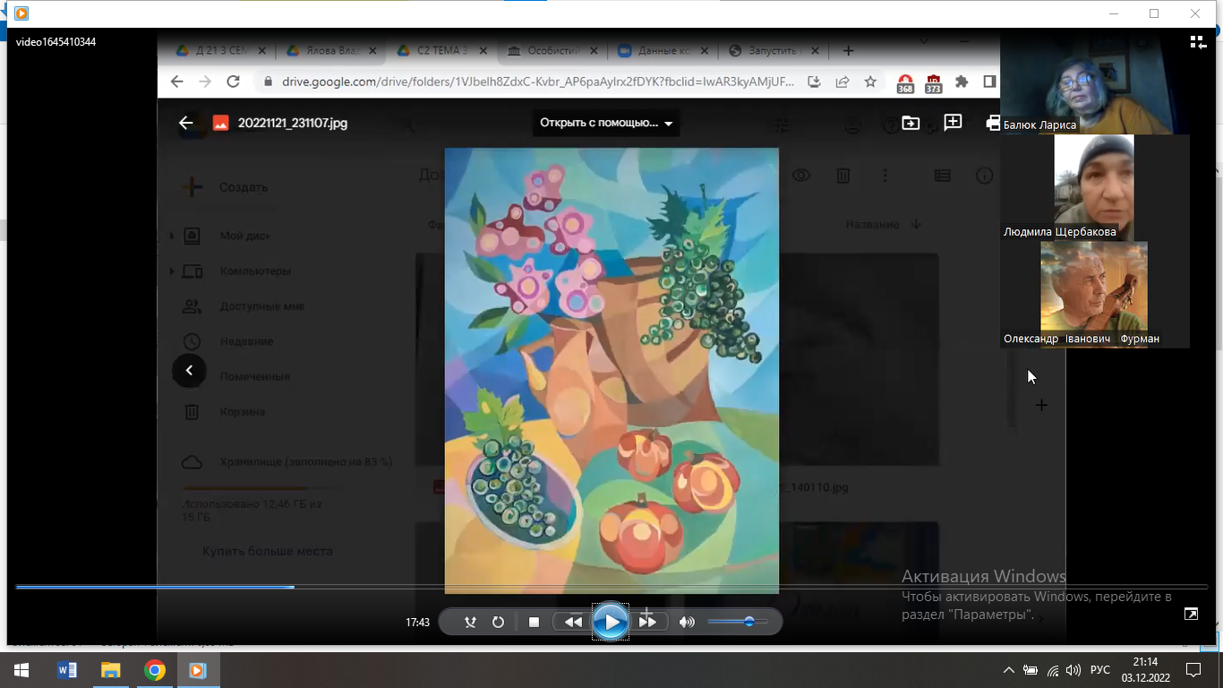Click the Chrome back navigation arrow
Screen dimensions: 1223x688
pos(176,82)
